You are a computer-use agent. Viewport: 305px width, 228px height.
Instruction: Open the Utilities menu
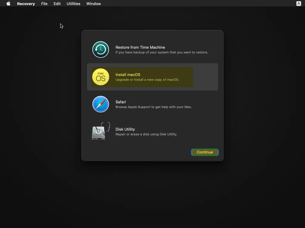[73, 4]
